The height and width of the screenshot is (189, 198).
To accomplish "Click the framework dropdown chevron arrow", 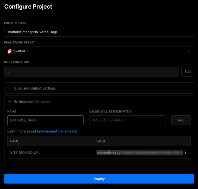I will coord(189,51).
